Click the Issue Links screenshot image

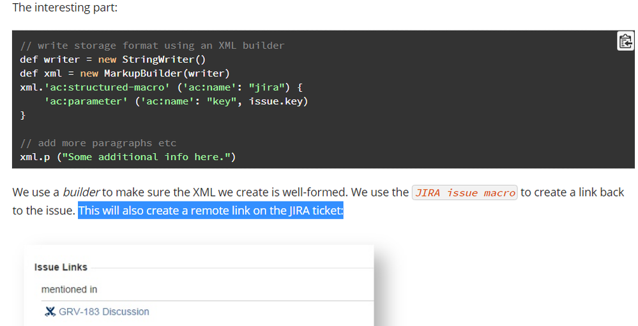pyautogui.click(x=199, y=285)
